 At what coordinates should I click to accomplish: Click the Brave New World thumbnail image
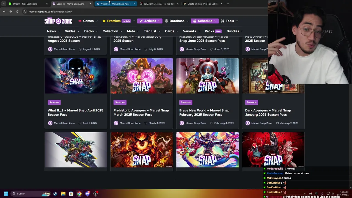(x=207, y=76)
